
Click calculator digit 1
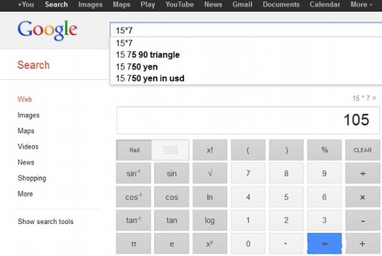coord(248,220)
